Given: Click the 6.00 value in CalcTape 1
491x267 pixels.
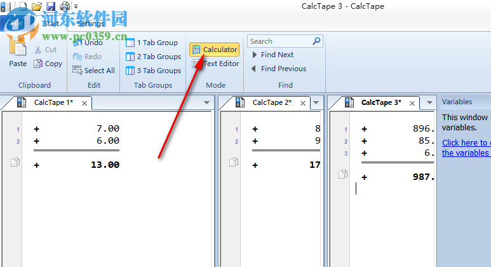Looking at the screenshot, I should [108, 140].
